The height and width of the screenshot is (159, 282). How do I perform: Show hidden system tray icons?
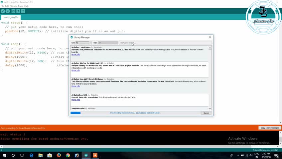pyautogui.click(x=238, y=155)
